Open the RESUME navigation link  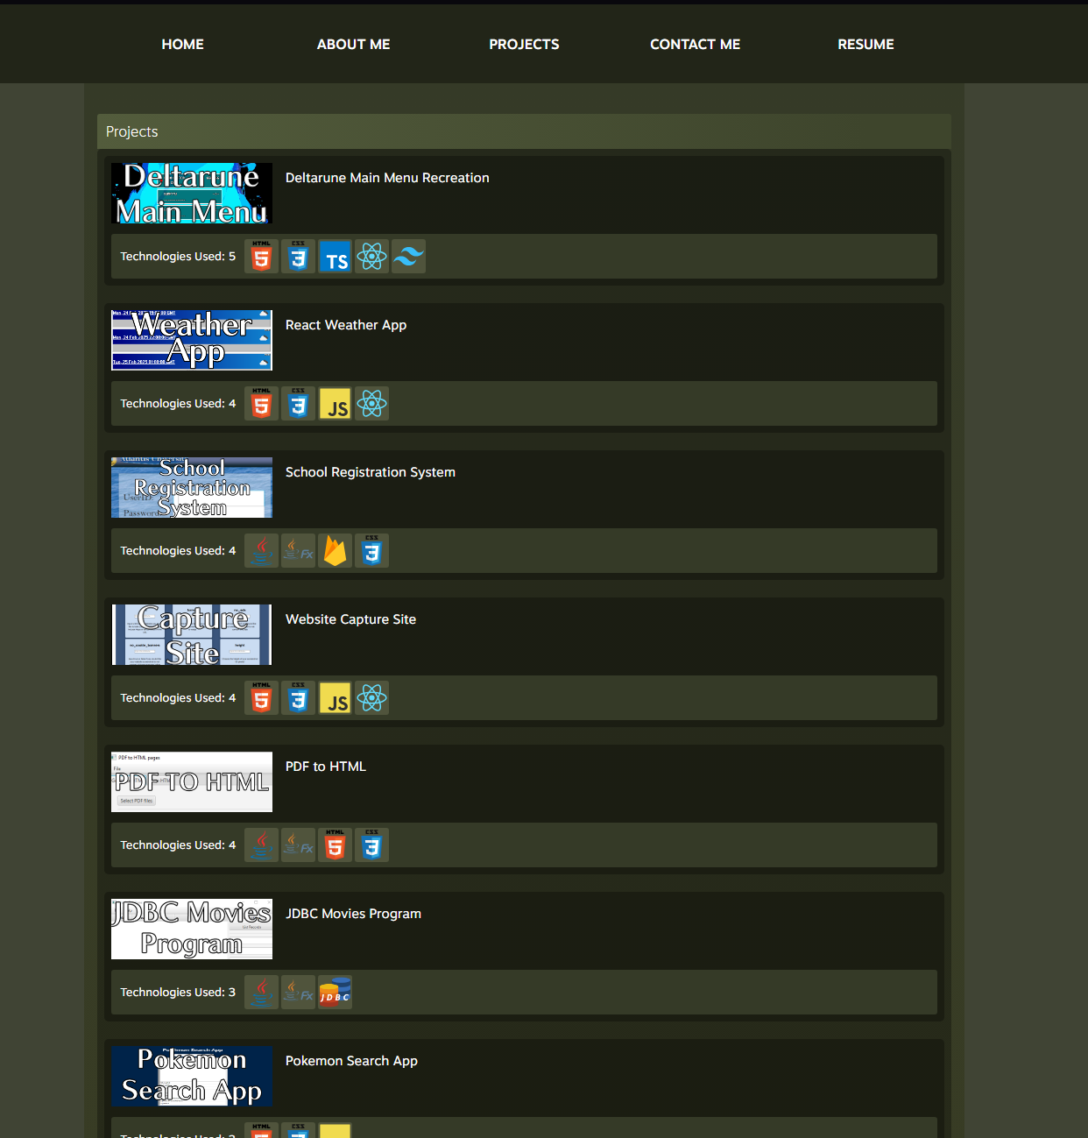(865, 44)
